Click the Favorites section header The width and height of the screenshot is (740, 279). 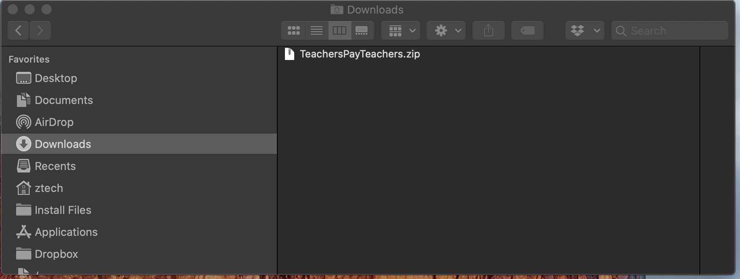[29, 59]
